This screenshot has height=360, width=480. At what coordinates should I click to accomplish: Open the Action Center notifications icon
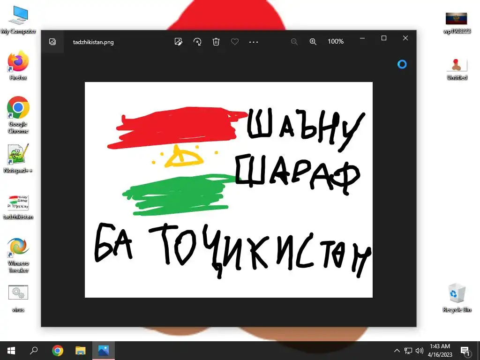click(465, 351)
